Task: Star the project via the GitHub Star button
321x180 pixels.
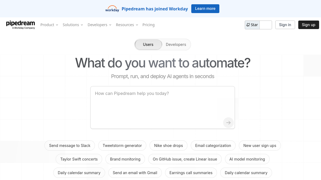Action: [x=252, y=25]
